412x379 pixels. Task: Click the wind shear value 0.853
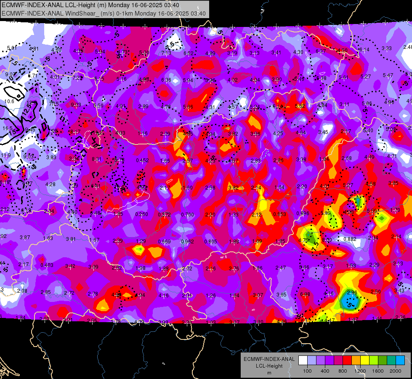pos(279,214)
